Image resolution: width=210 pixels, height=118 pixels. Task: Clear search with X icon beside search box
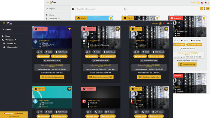click(73, 9)
